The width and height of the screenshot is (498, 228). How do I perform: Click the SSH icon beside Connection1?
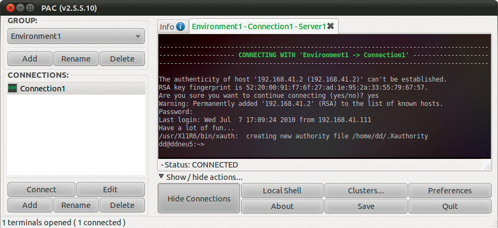coord(12,88)
